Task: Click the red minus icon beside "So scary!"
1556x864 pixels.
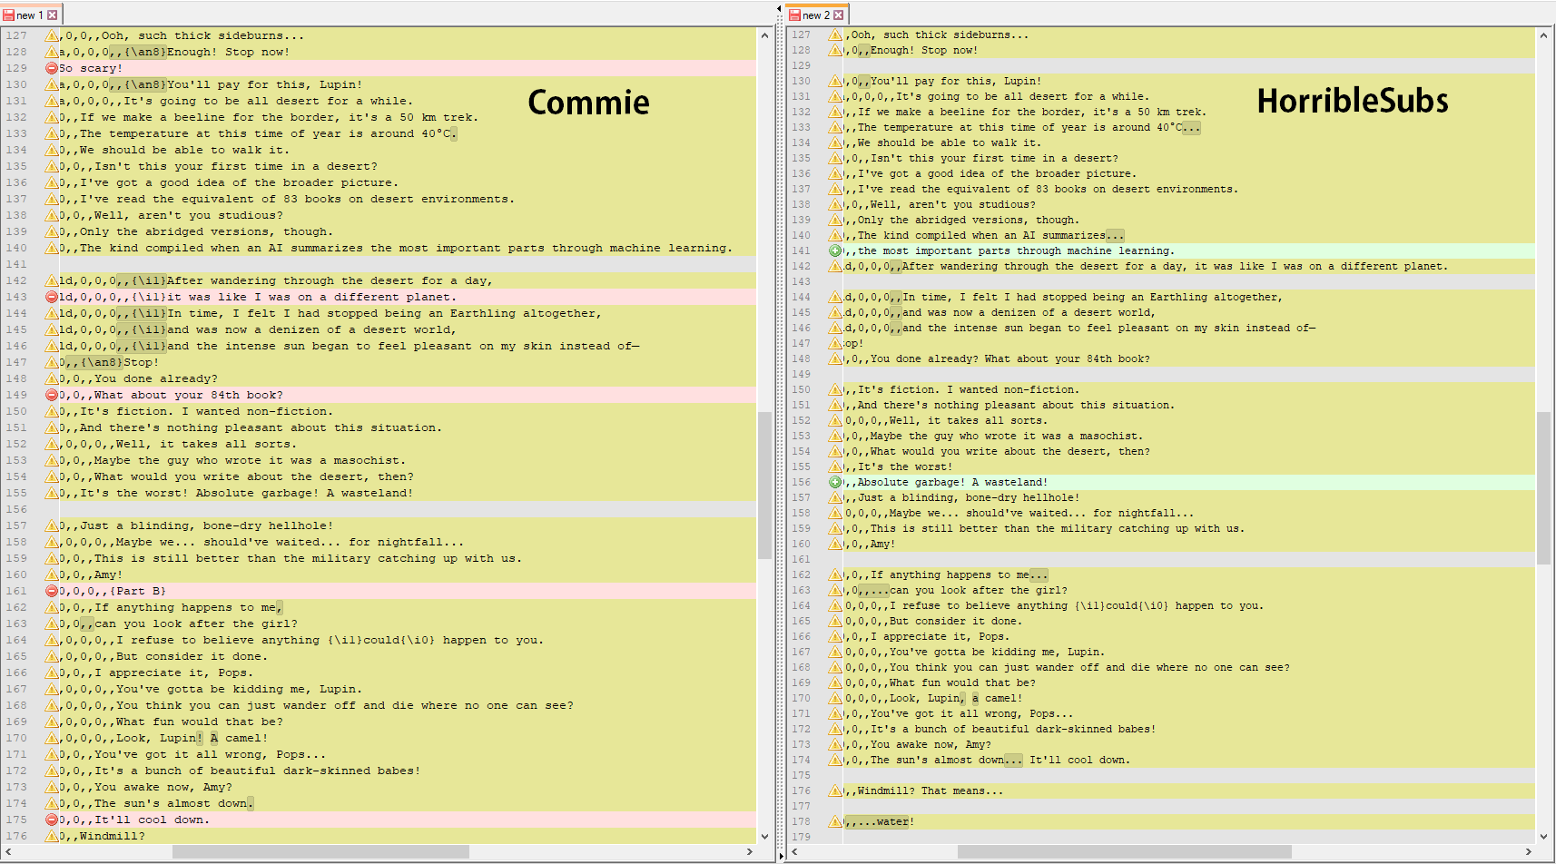Action: (x=52, y=68)
